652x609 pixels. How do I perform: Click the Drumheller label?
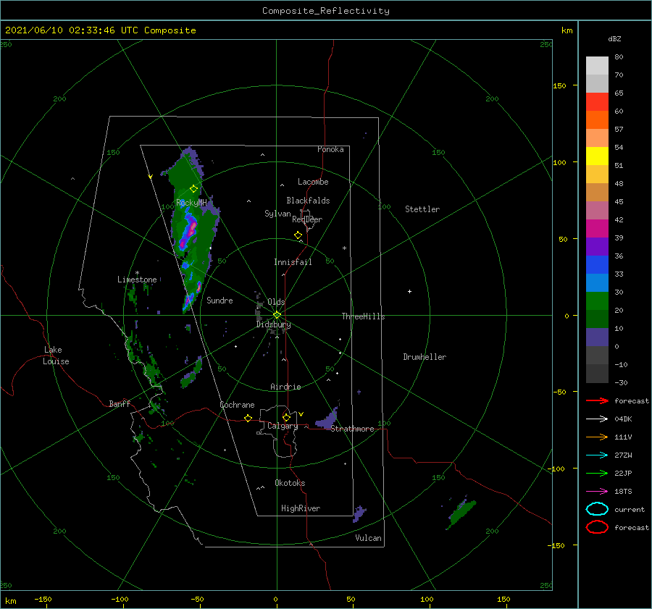pyautogui.click(x=425, y=357)
